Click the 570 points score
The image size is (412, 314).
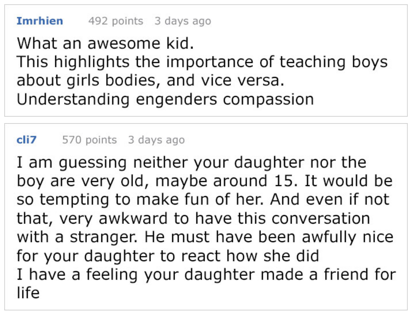(x=89, y=140)
